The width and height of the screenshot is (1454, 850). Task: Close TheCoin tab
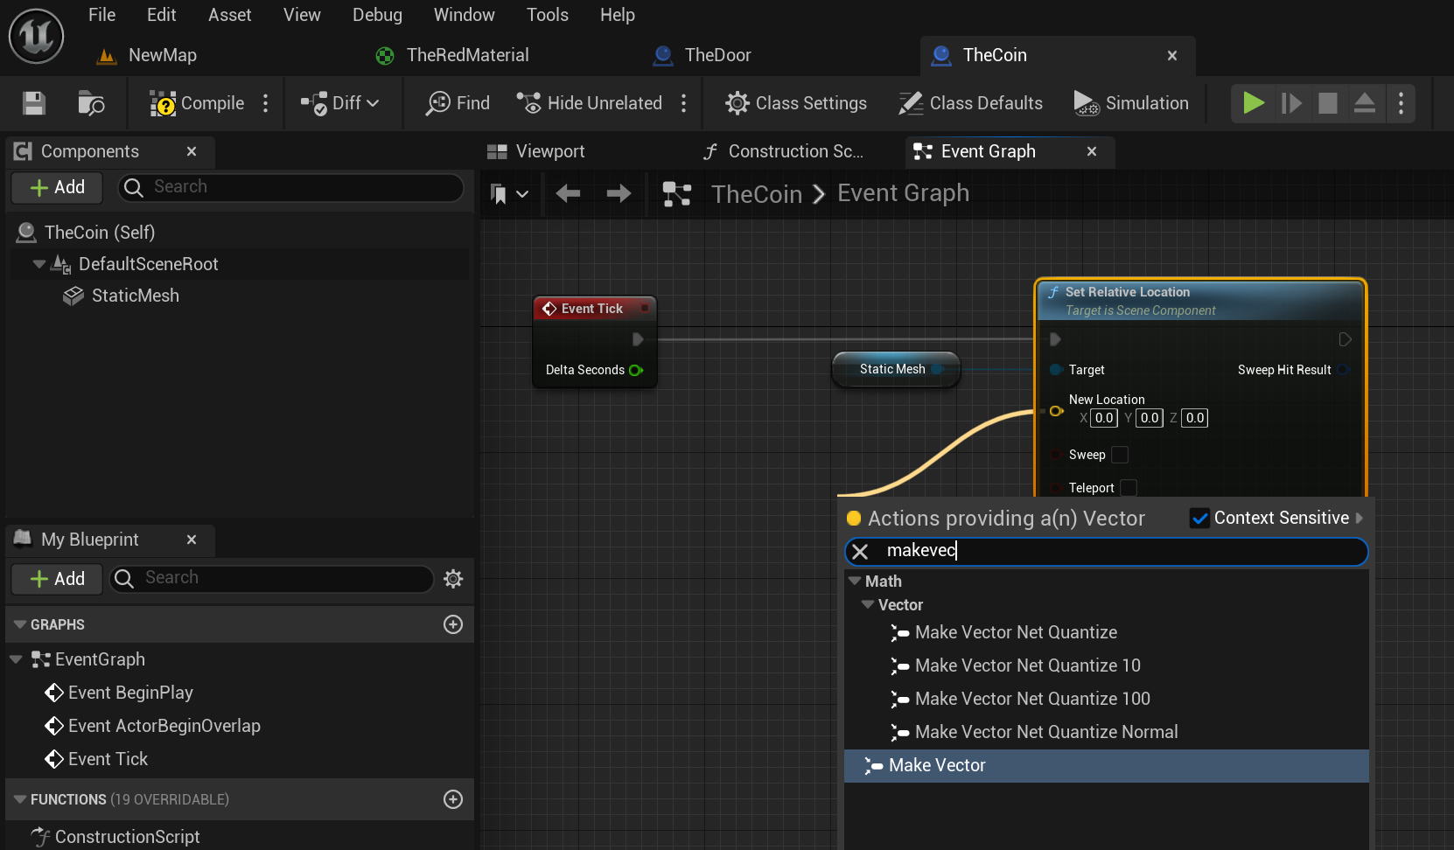1172,55
